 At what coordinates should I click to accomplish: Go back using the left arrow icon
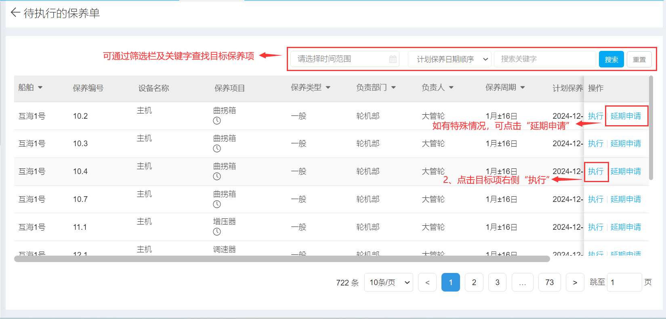[x=15, y=13]
